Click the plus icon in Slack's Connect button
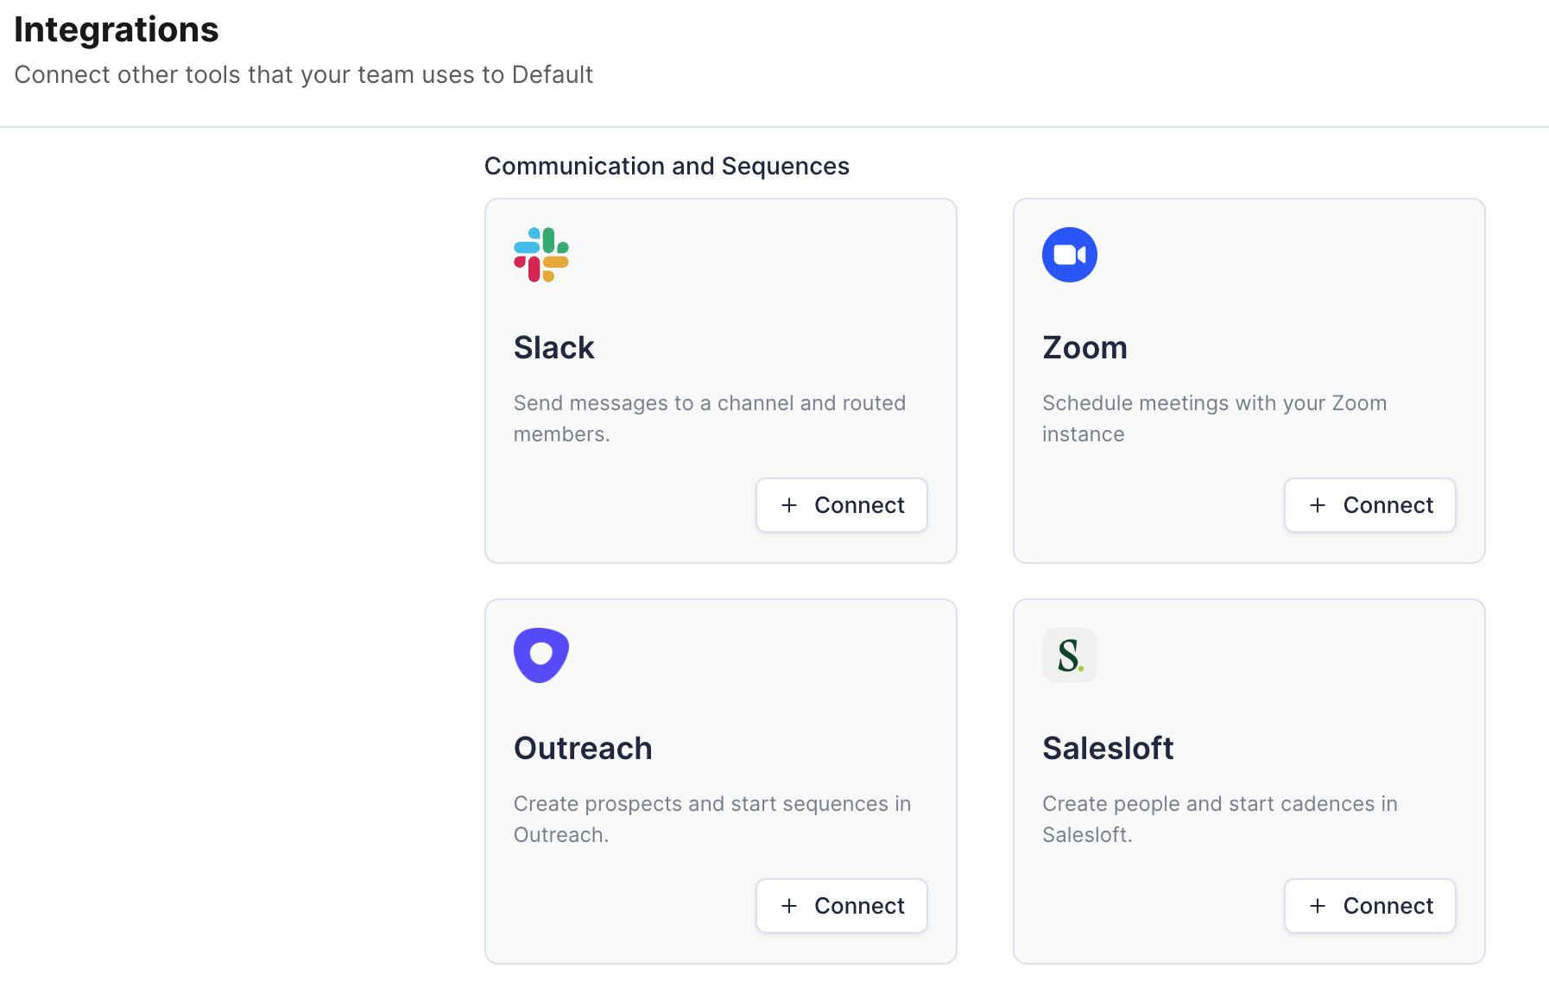 [x=789, y=505]
